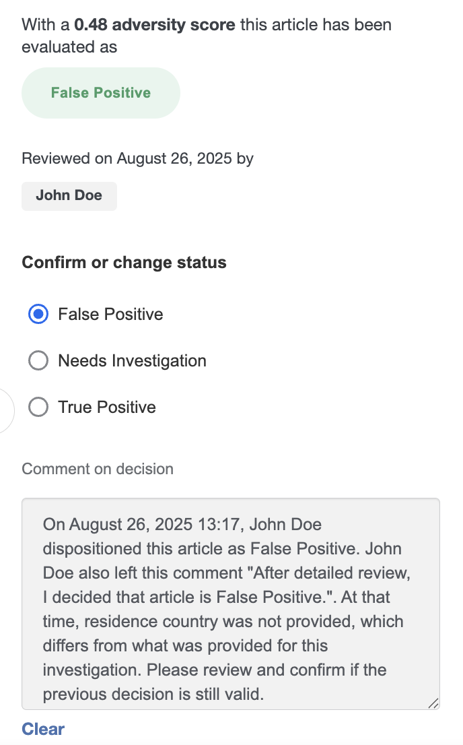Click the "False Positive" radio label text
The height and width of the screenshot is (745, 463).
point(110,314)
